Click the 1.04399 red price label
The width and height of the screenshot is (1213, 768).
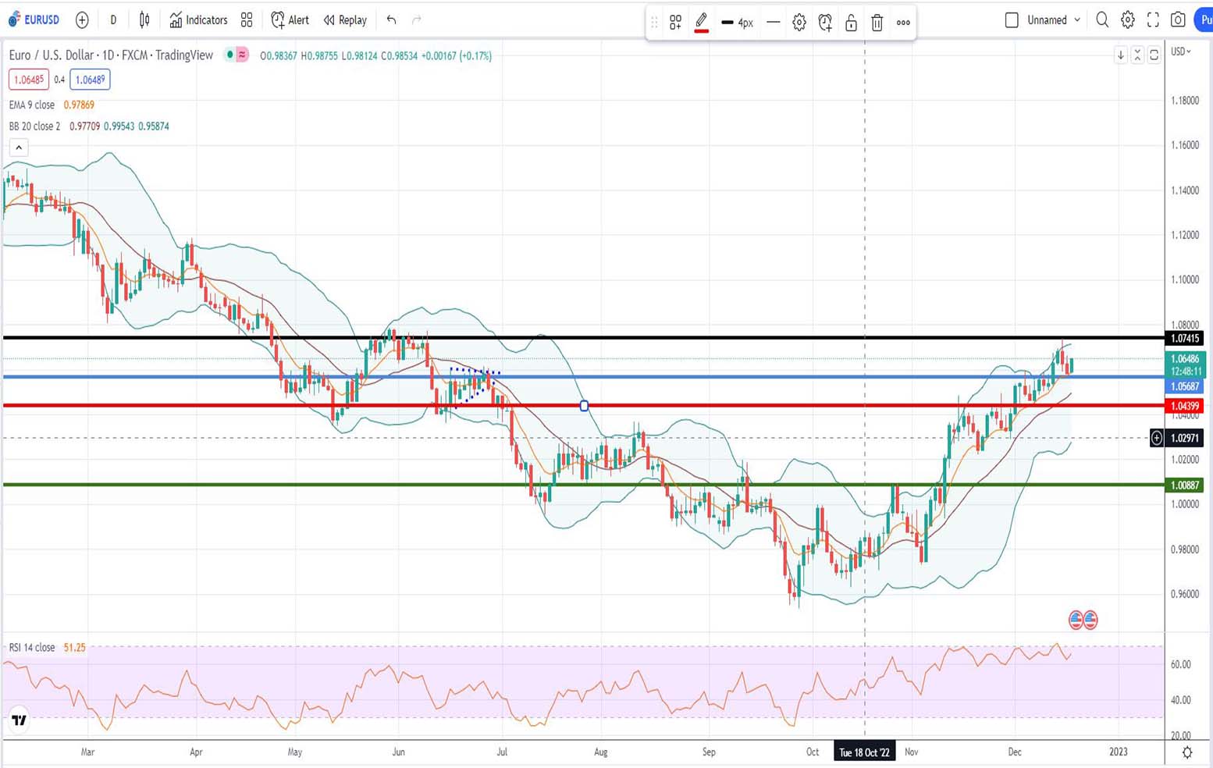[x=1184, y=406]
